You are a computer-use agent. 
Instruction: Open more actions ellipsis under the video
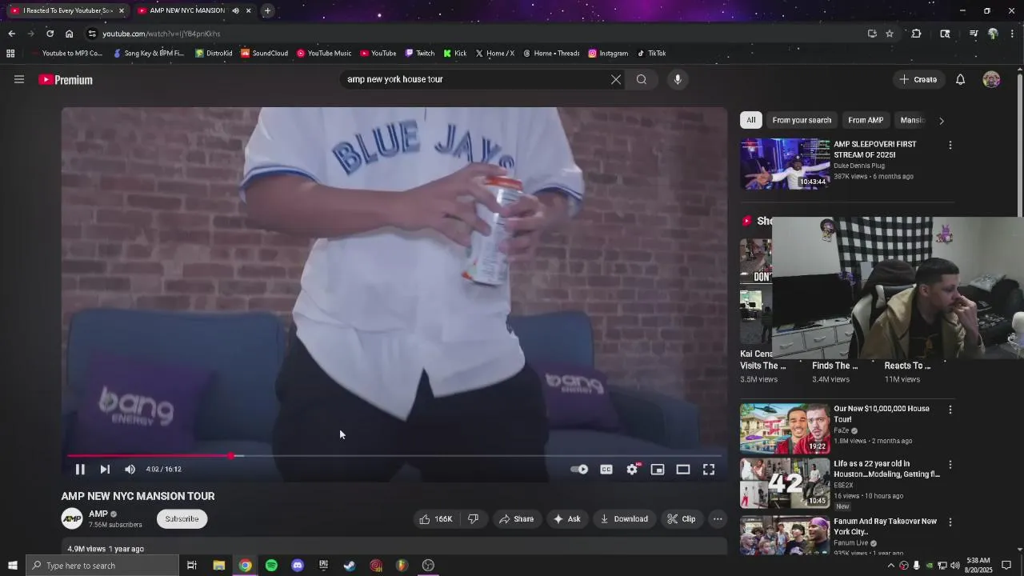[718, 519]
